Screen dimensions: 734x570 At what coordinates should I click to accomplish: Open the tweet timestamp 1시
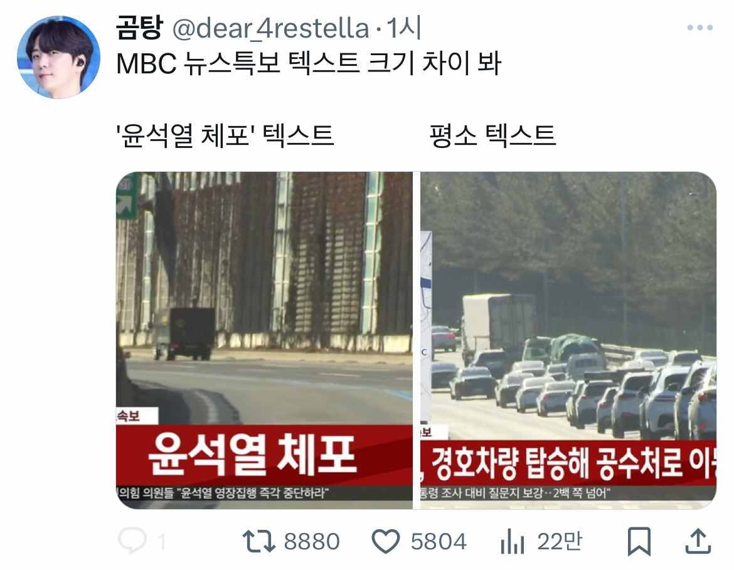tap(403, 28)
